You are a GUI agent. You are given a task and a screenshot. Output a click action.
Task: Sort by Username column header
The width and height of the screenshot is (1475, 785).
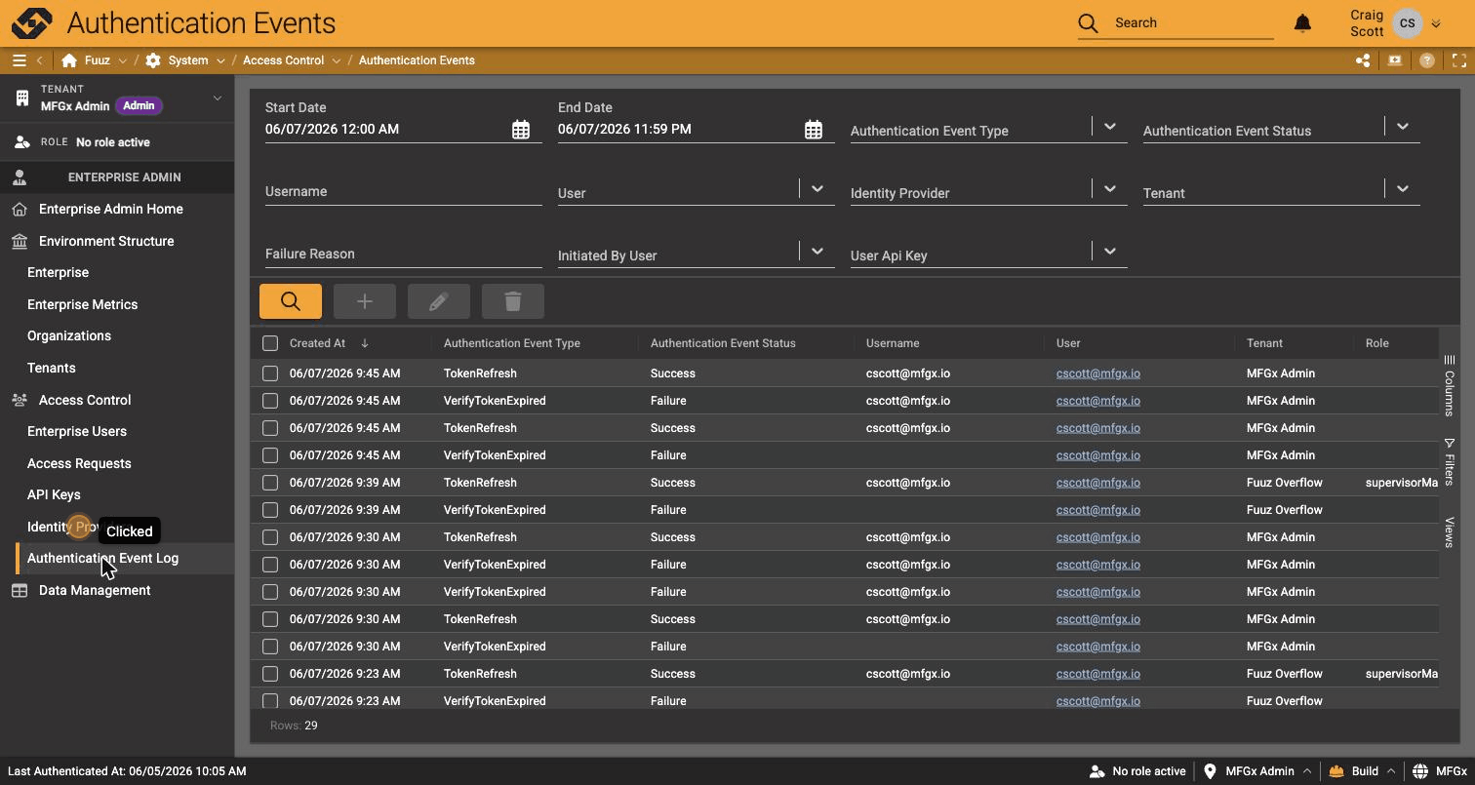point(893,343)
